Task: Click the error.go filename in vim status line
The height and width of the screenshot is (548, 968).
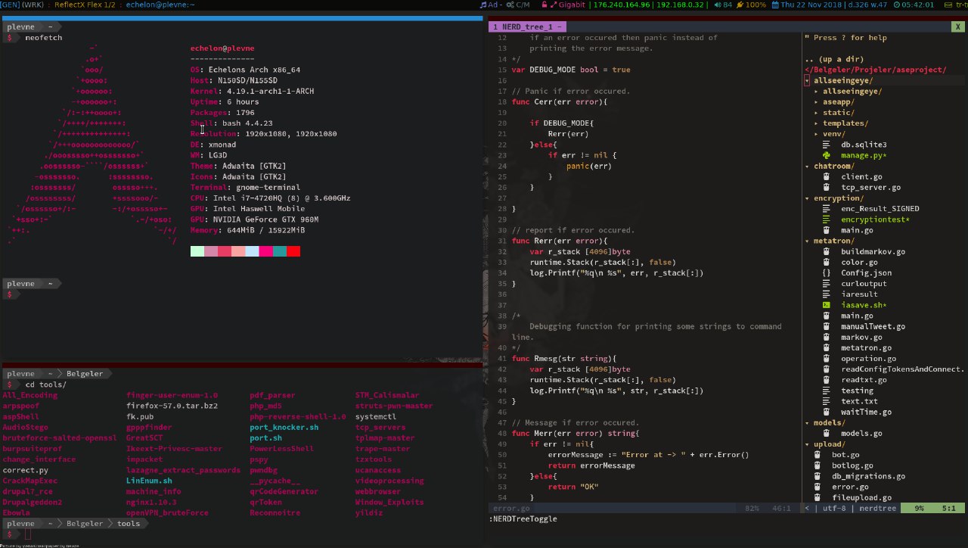Action: point(511,508)
